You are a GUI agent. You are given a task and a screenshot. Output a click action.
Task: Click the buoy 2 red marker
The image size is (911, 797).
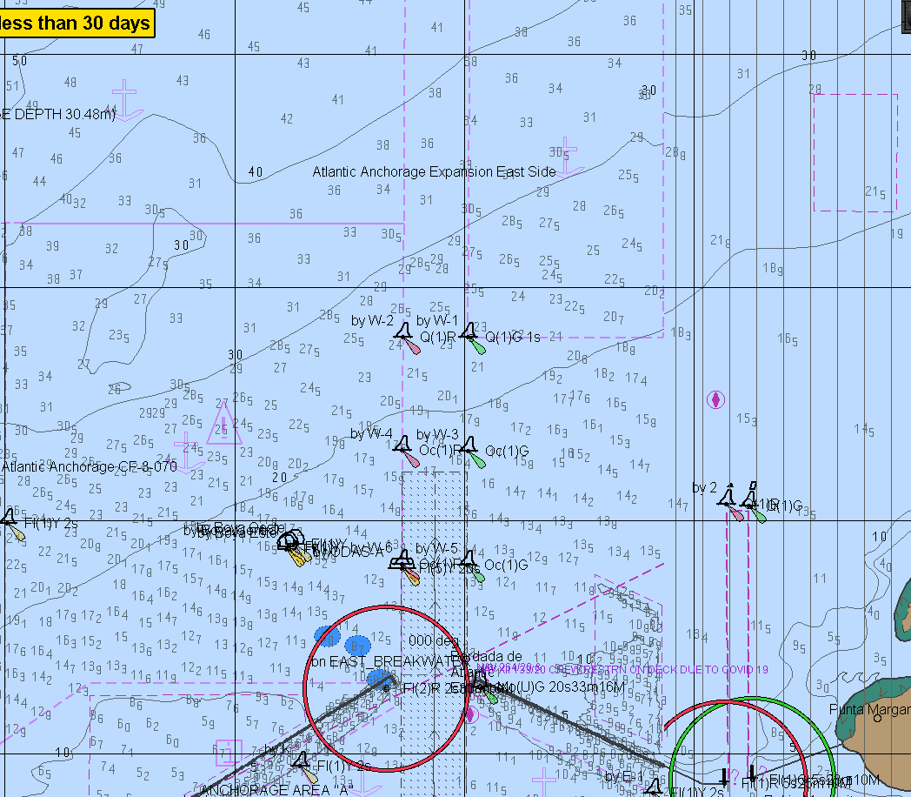coord(728,500)
